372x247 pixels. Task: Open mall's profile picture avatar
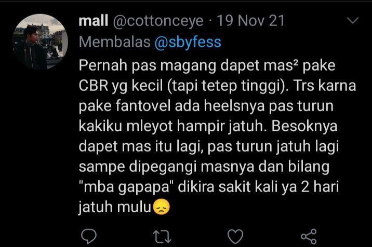point(40,42)
